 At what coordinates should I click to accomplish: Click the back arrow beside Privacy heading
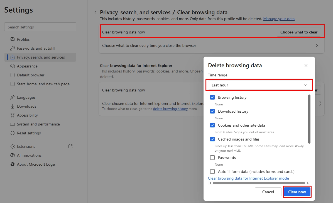tap(95, 13)
